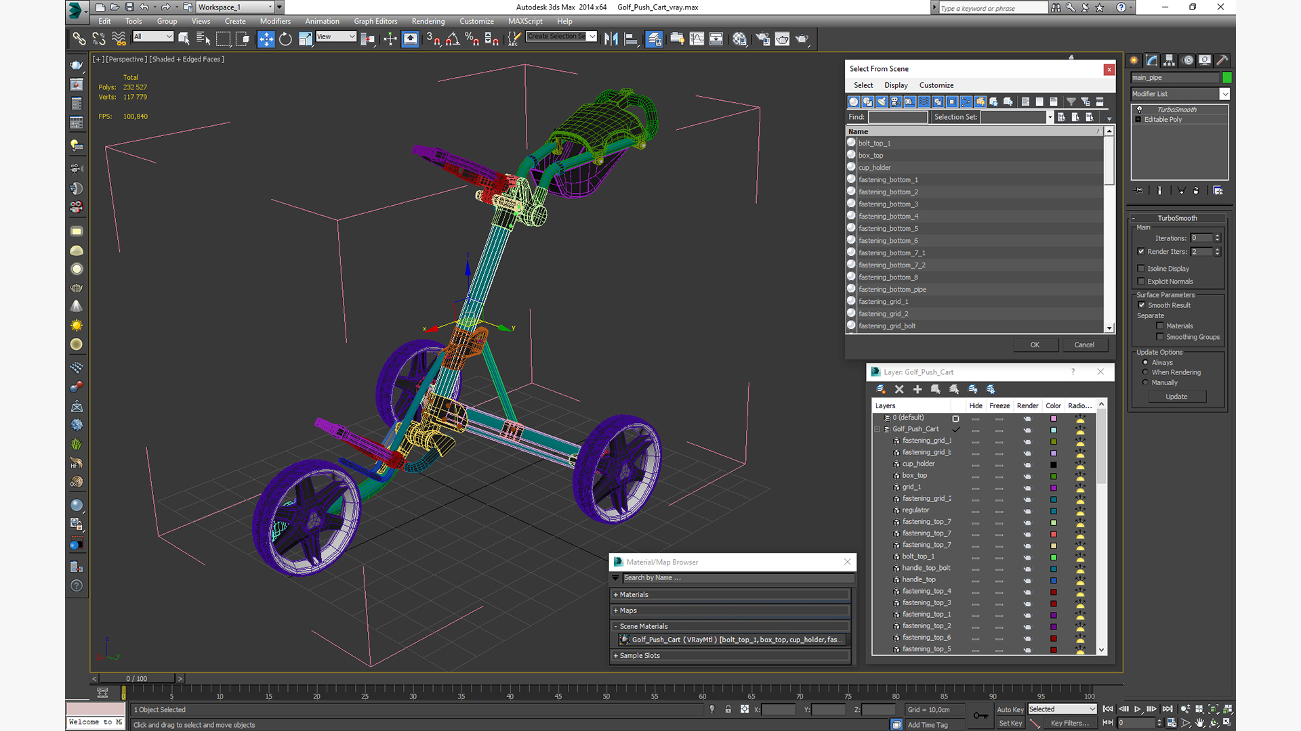This screenshot has width=1301, height=731.
Task: Open the Hierarchy command panel tab
Action: [x=1169, y=60]
